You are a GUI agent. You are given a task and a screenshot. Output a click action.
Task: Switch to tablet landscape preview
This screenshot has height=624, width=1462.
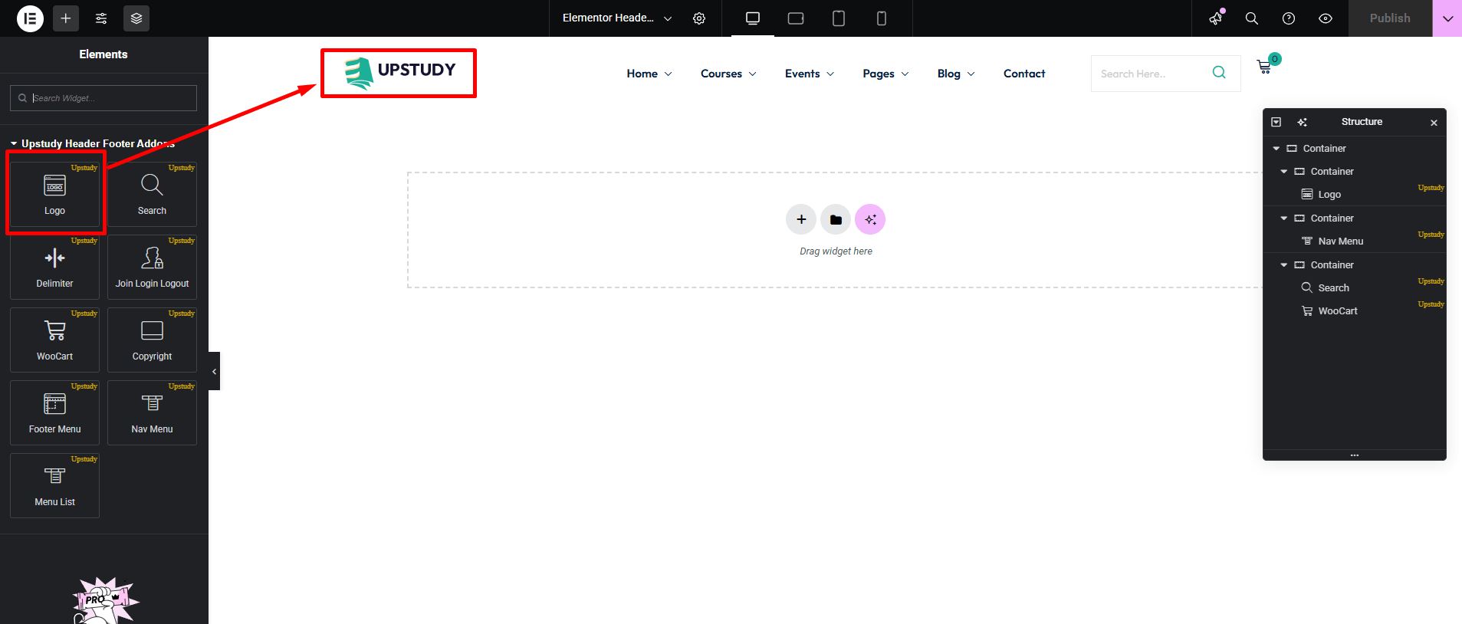pos(796,18)
